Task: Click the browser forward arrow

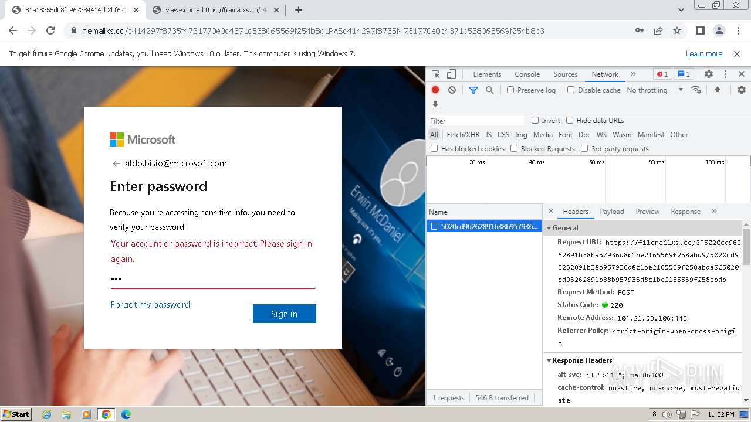Action: coord(32,30)
